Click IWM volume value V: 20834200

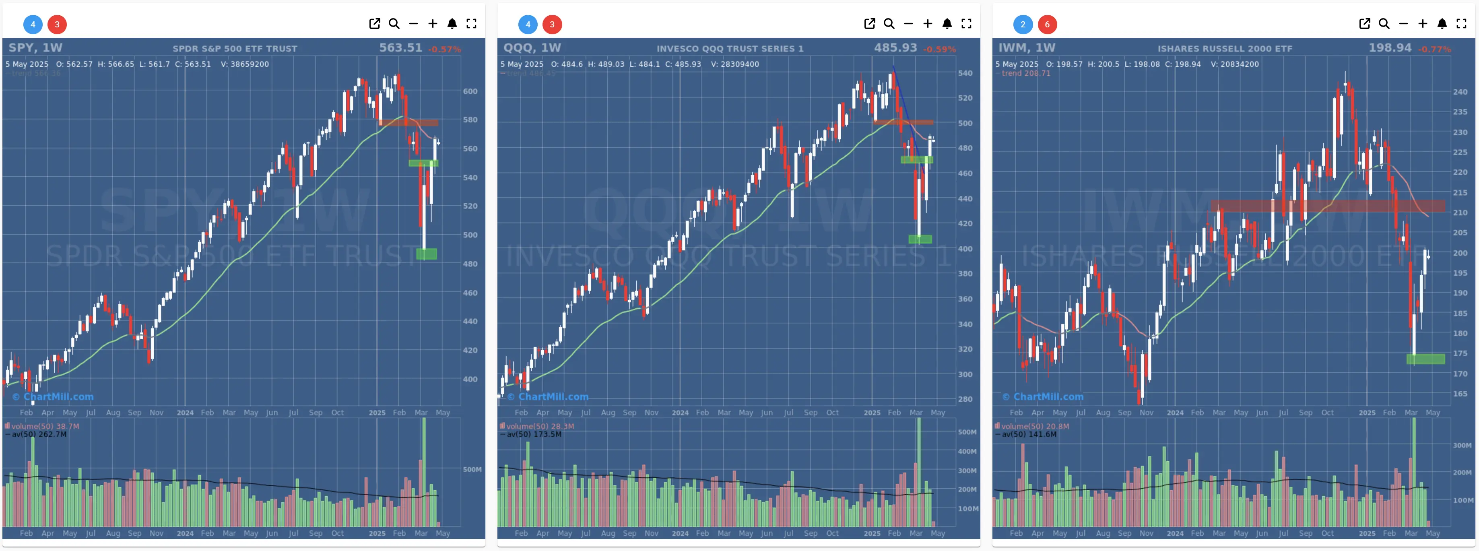coord(1235,64)
